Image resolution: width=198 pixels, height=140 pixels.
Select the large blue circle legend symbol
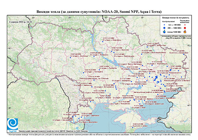(x=164, y=28)
